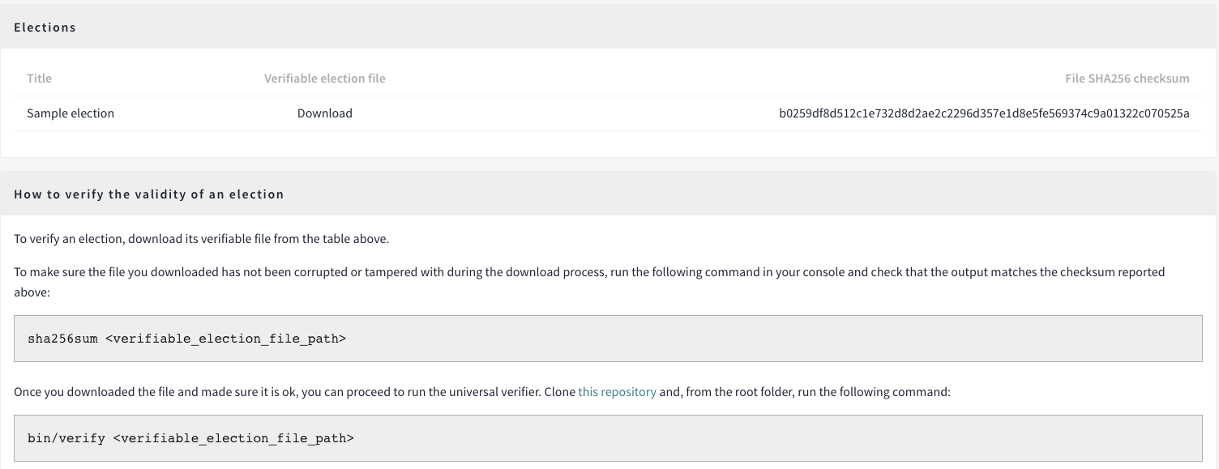Click file path placeholder in bin/verify command
The width and height of the screenshot is (1219, 469).
pos(233,438)
